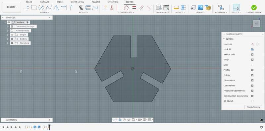Select the Fillet modify tool
Image resolution: width=265 pixels, height=131 pixels.
point(73,7)
